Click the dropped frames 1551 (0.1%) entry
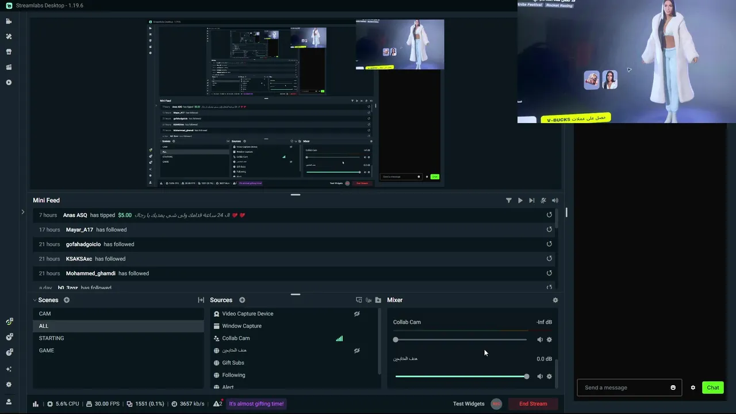Image resolution: width=736 pixels, height=414 pixels. [x=145, y=404]
